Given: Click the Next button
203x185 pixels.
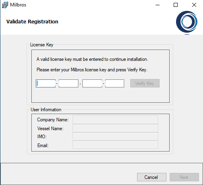Looking at the screenshot, I should click(x=184, y=177).
